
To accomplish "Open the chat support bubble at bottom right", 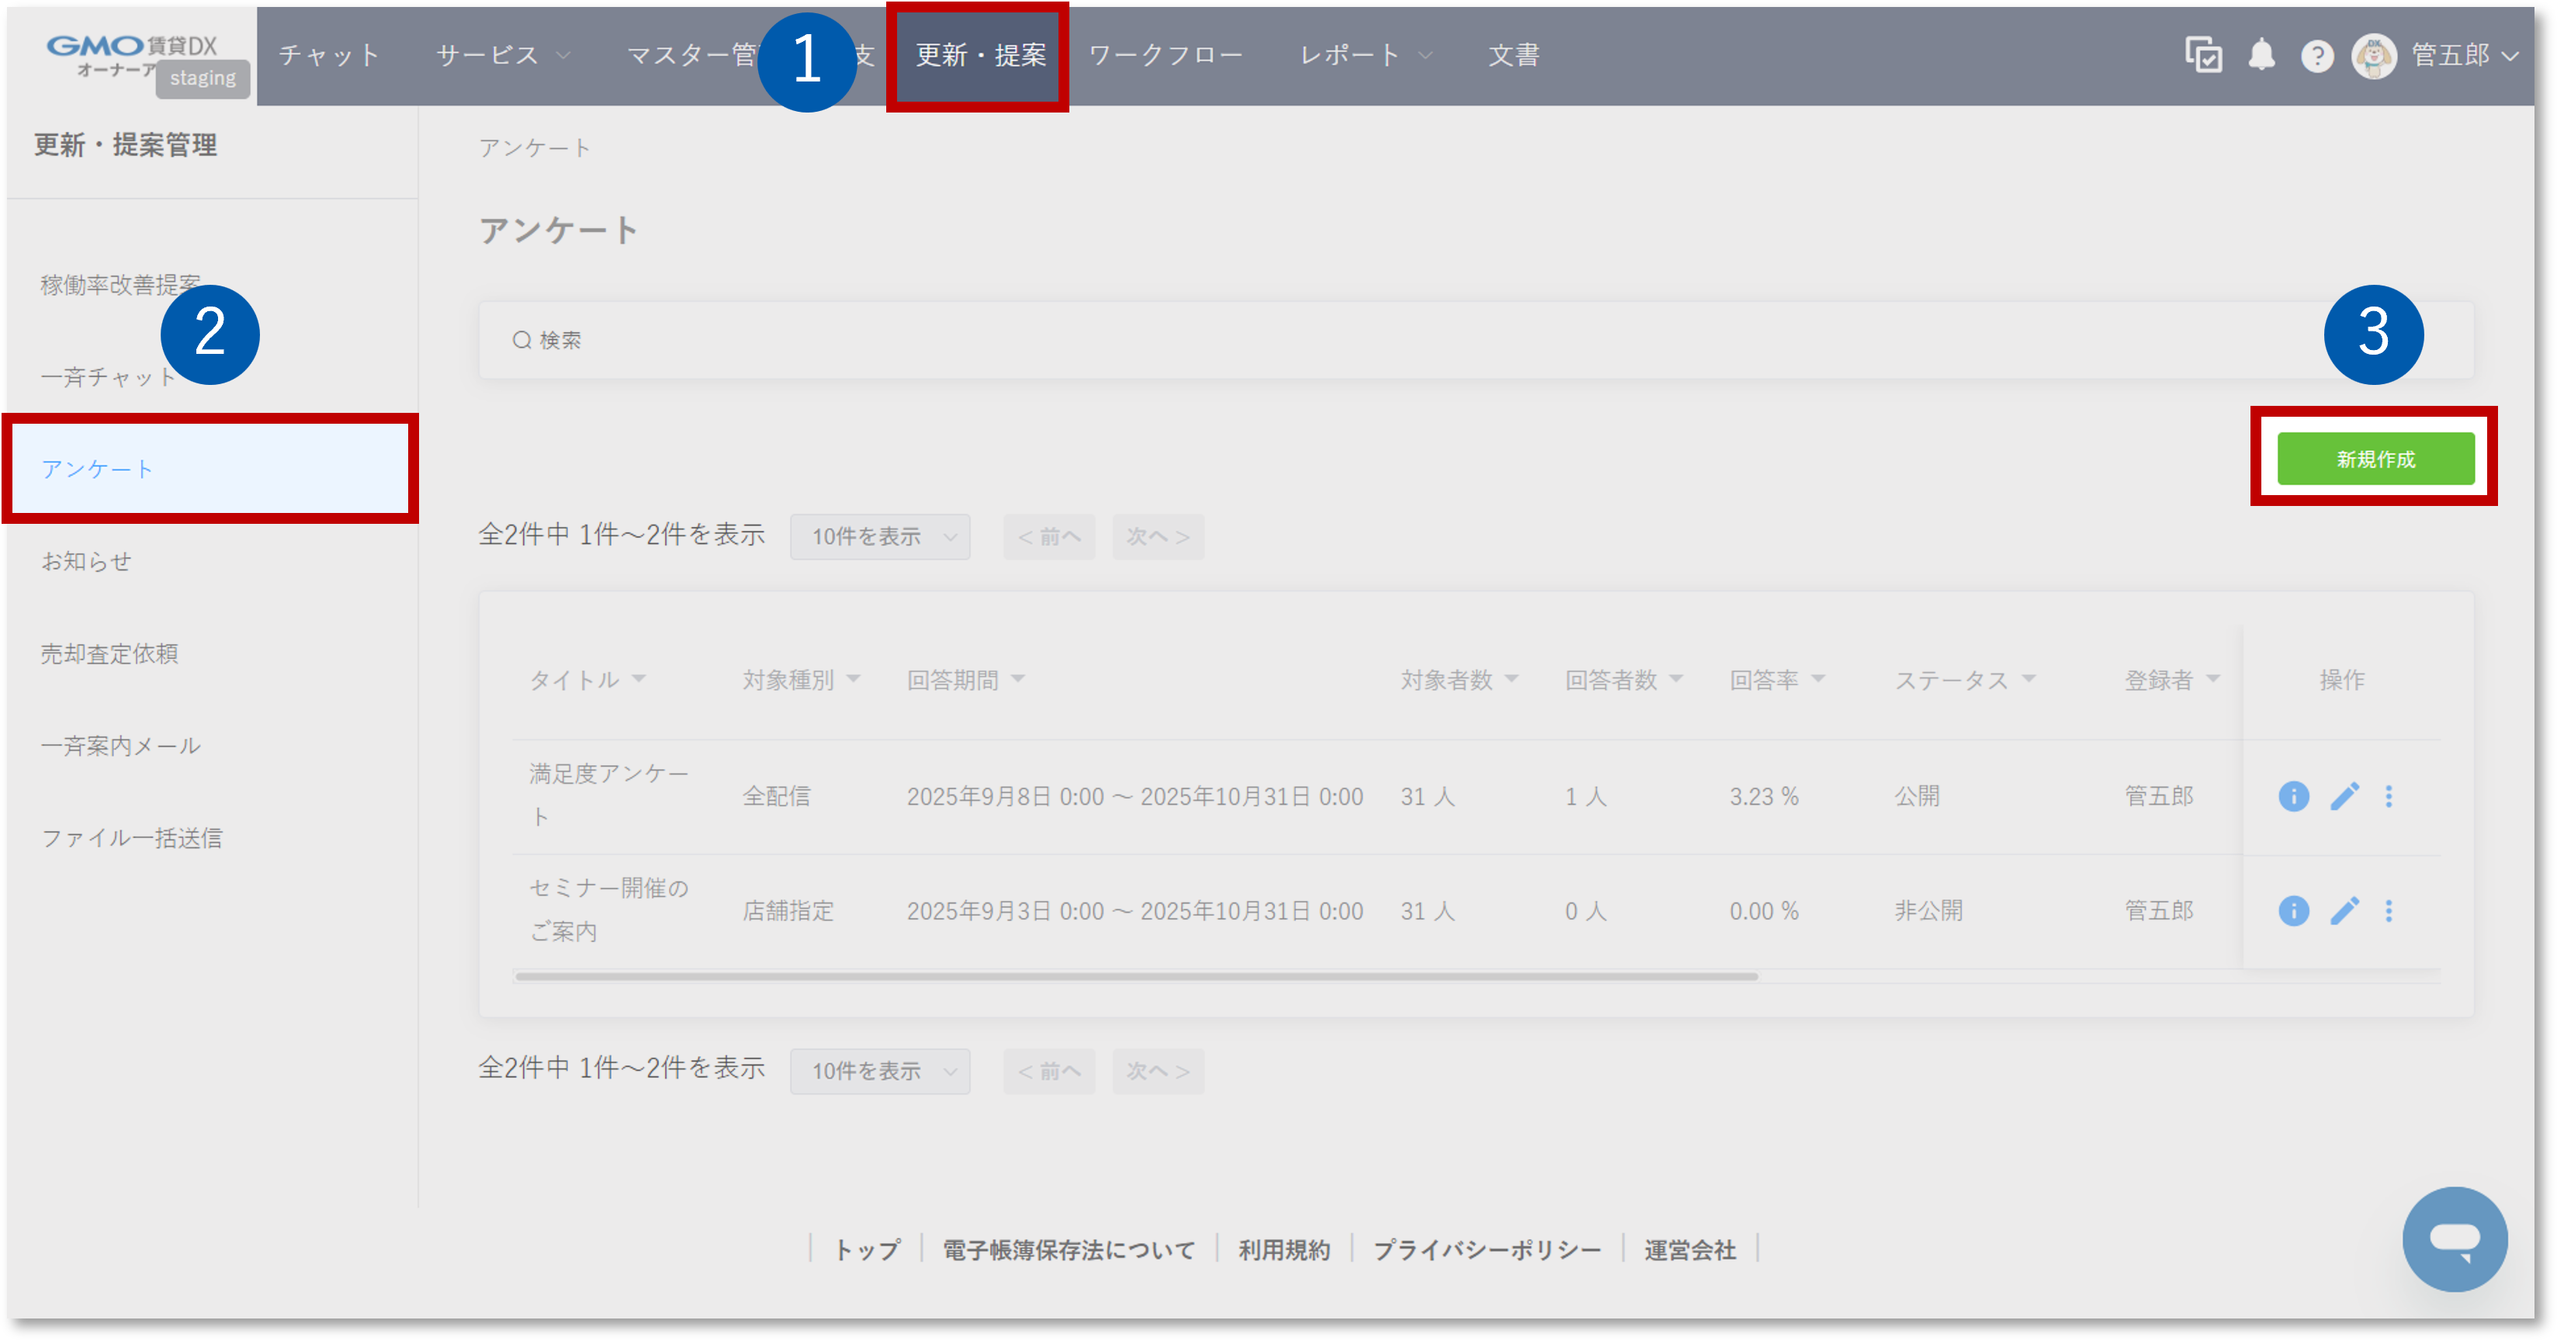I will 2455,1239.
